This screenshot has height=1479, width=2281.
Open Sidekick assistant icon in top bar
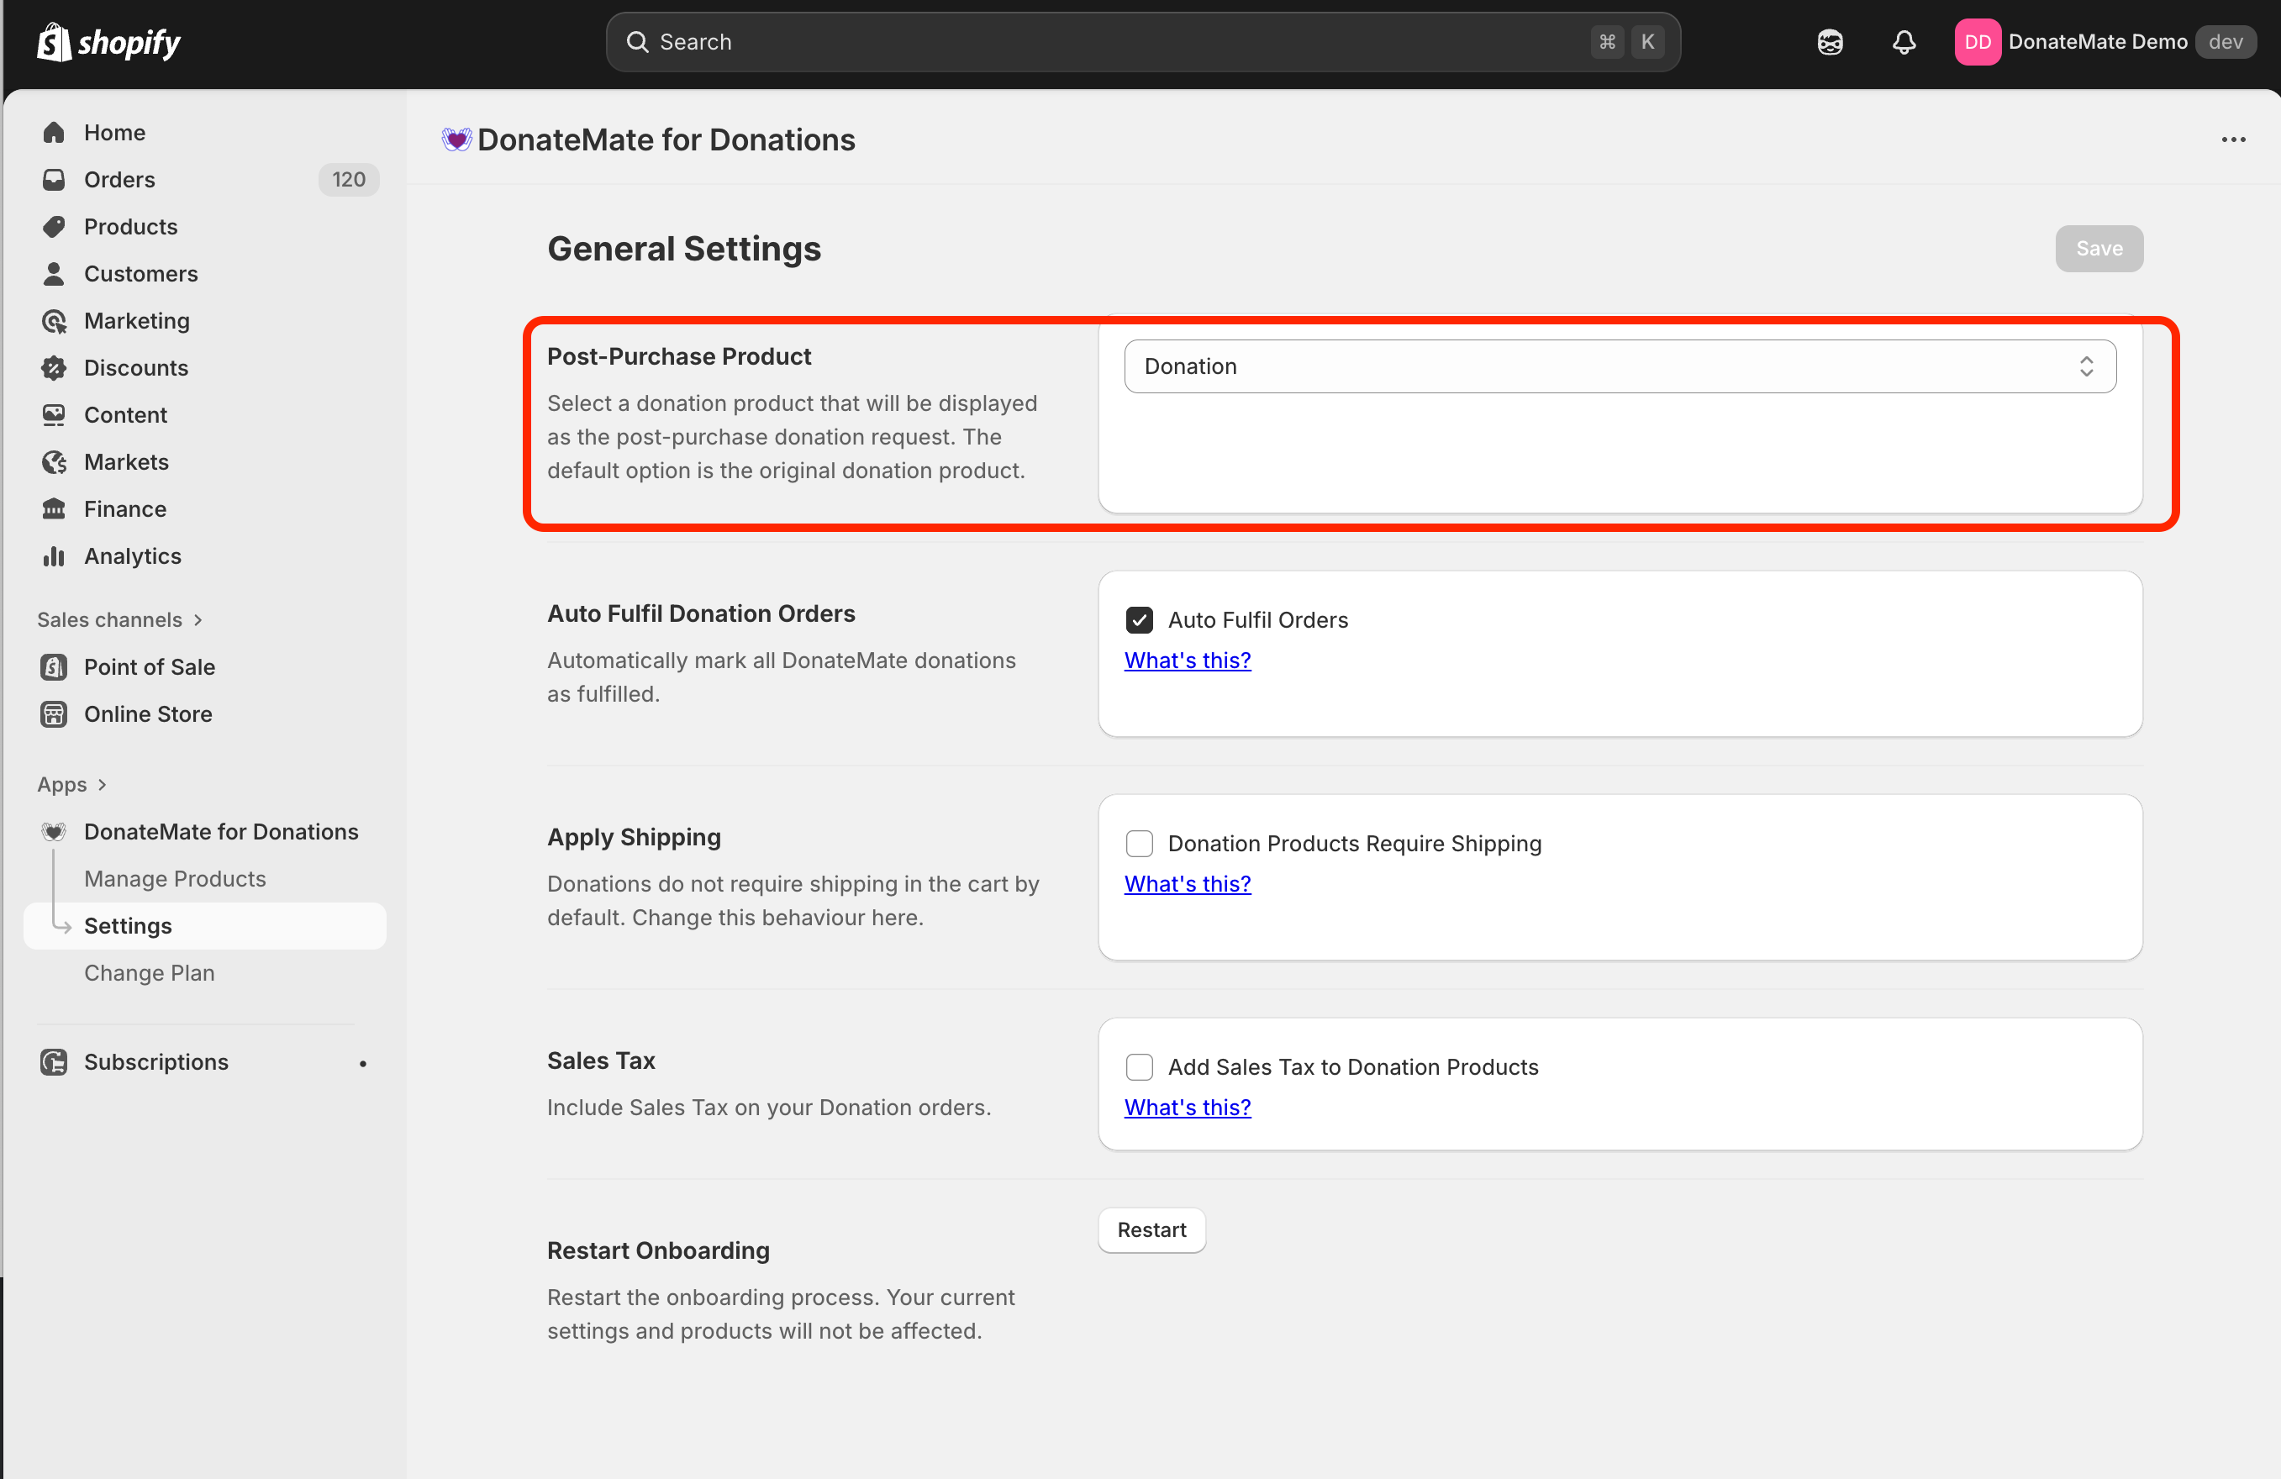pos(1830,42)
